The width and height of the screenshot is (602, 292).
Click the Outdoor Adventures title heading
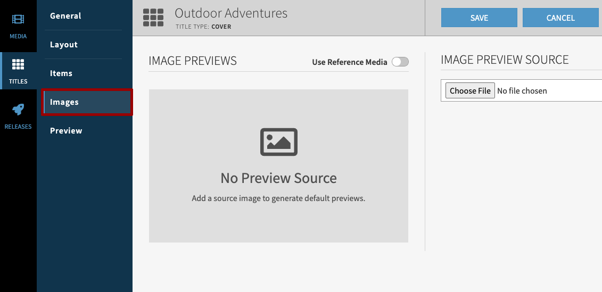tap(231, 13)
